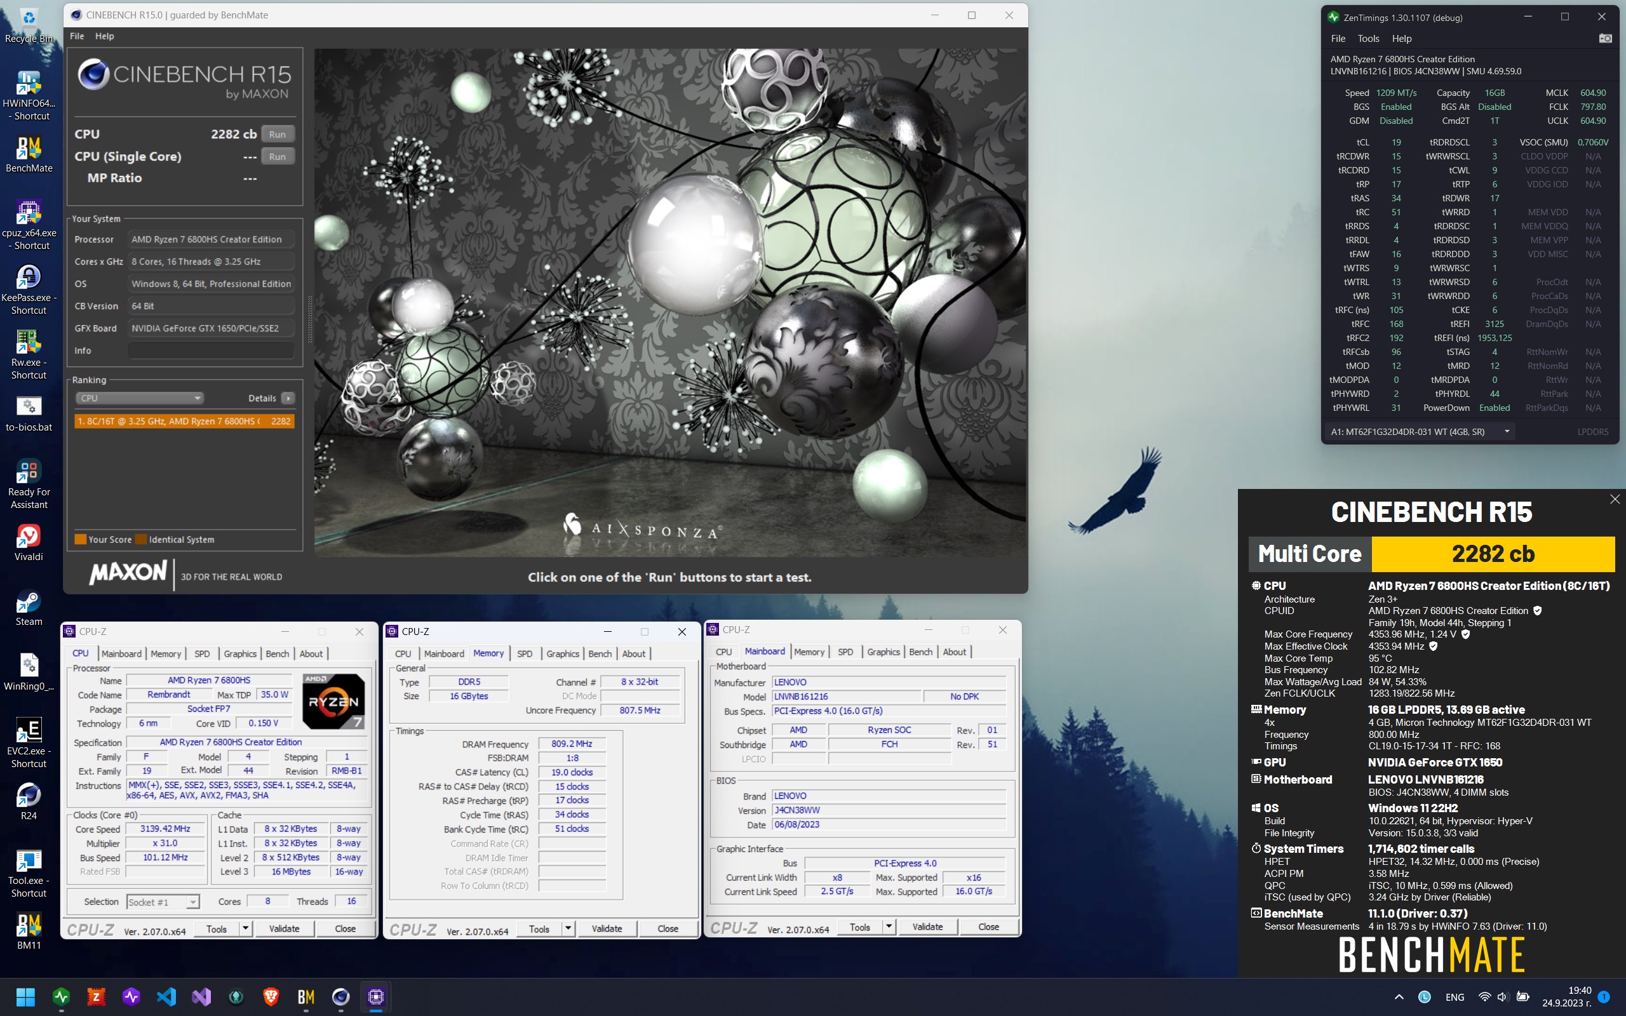This screenshot has height=1016, width=1626.
Task: Run the Cinebench CPU multi-core test
Action: point(278,135)
